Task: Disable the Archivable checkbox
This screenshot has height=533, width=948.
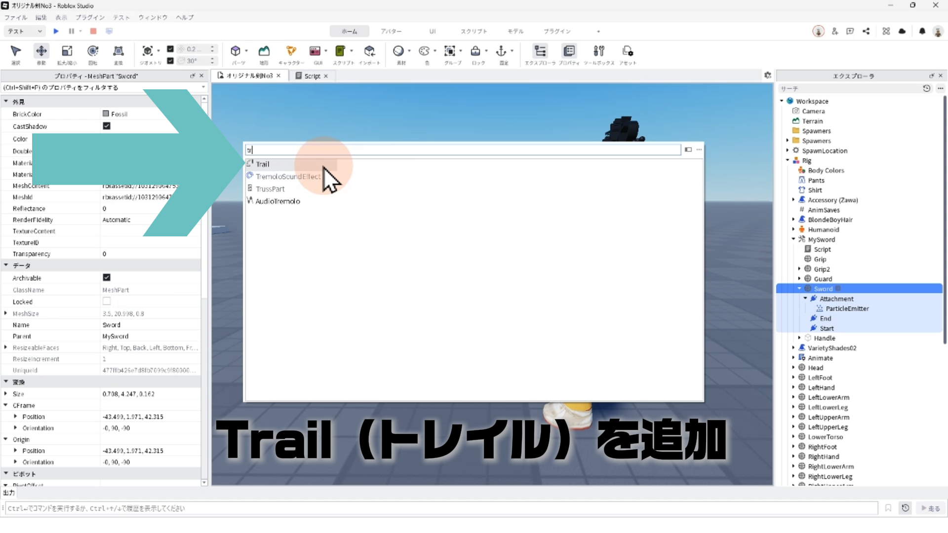Action: (x=107, y=278)
